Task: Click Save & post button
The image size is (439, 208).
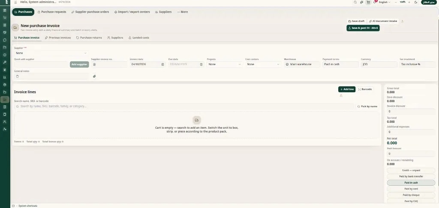Action: tap(363, 28)
